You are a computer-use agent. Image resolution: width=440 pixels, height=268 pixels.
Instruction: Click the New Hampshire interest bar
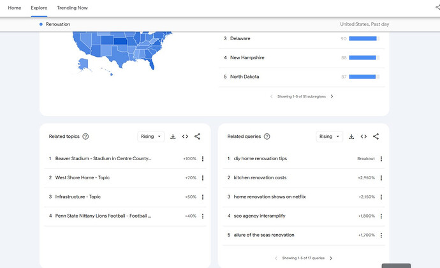point(364,57)
